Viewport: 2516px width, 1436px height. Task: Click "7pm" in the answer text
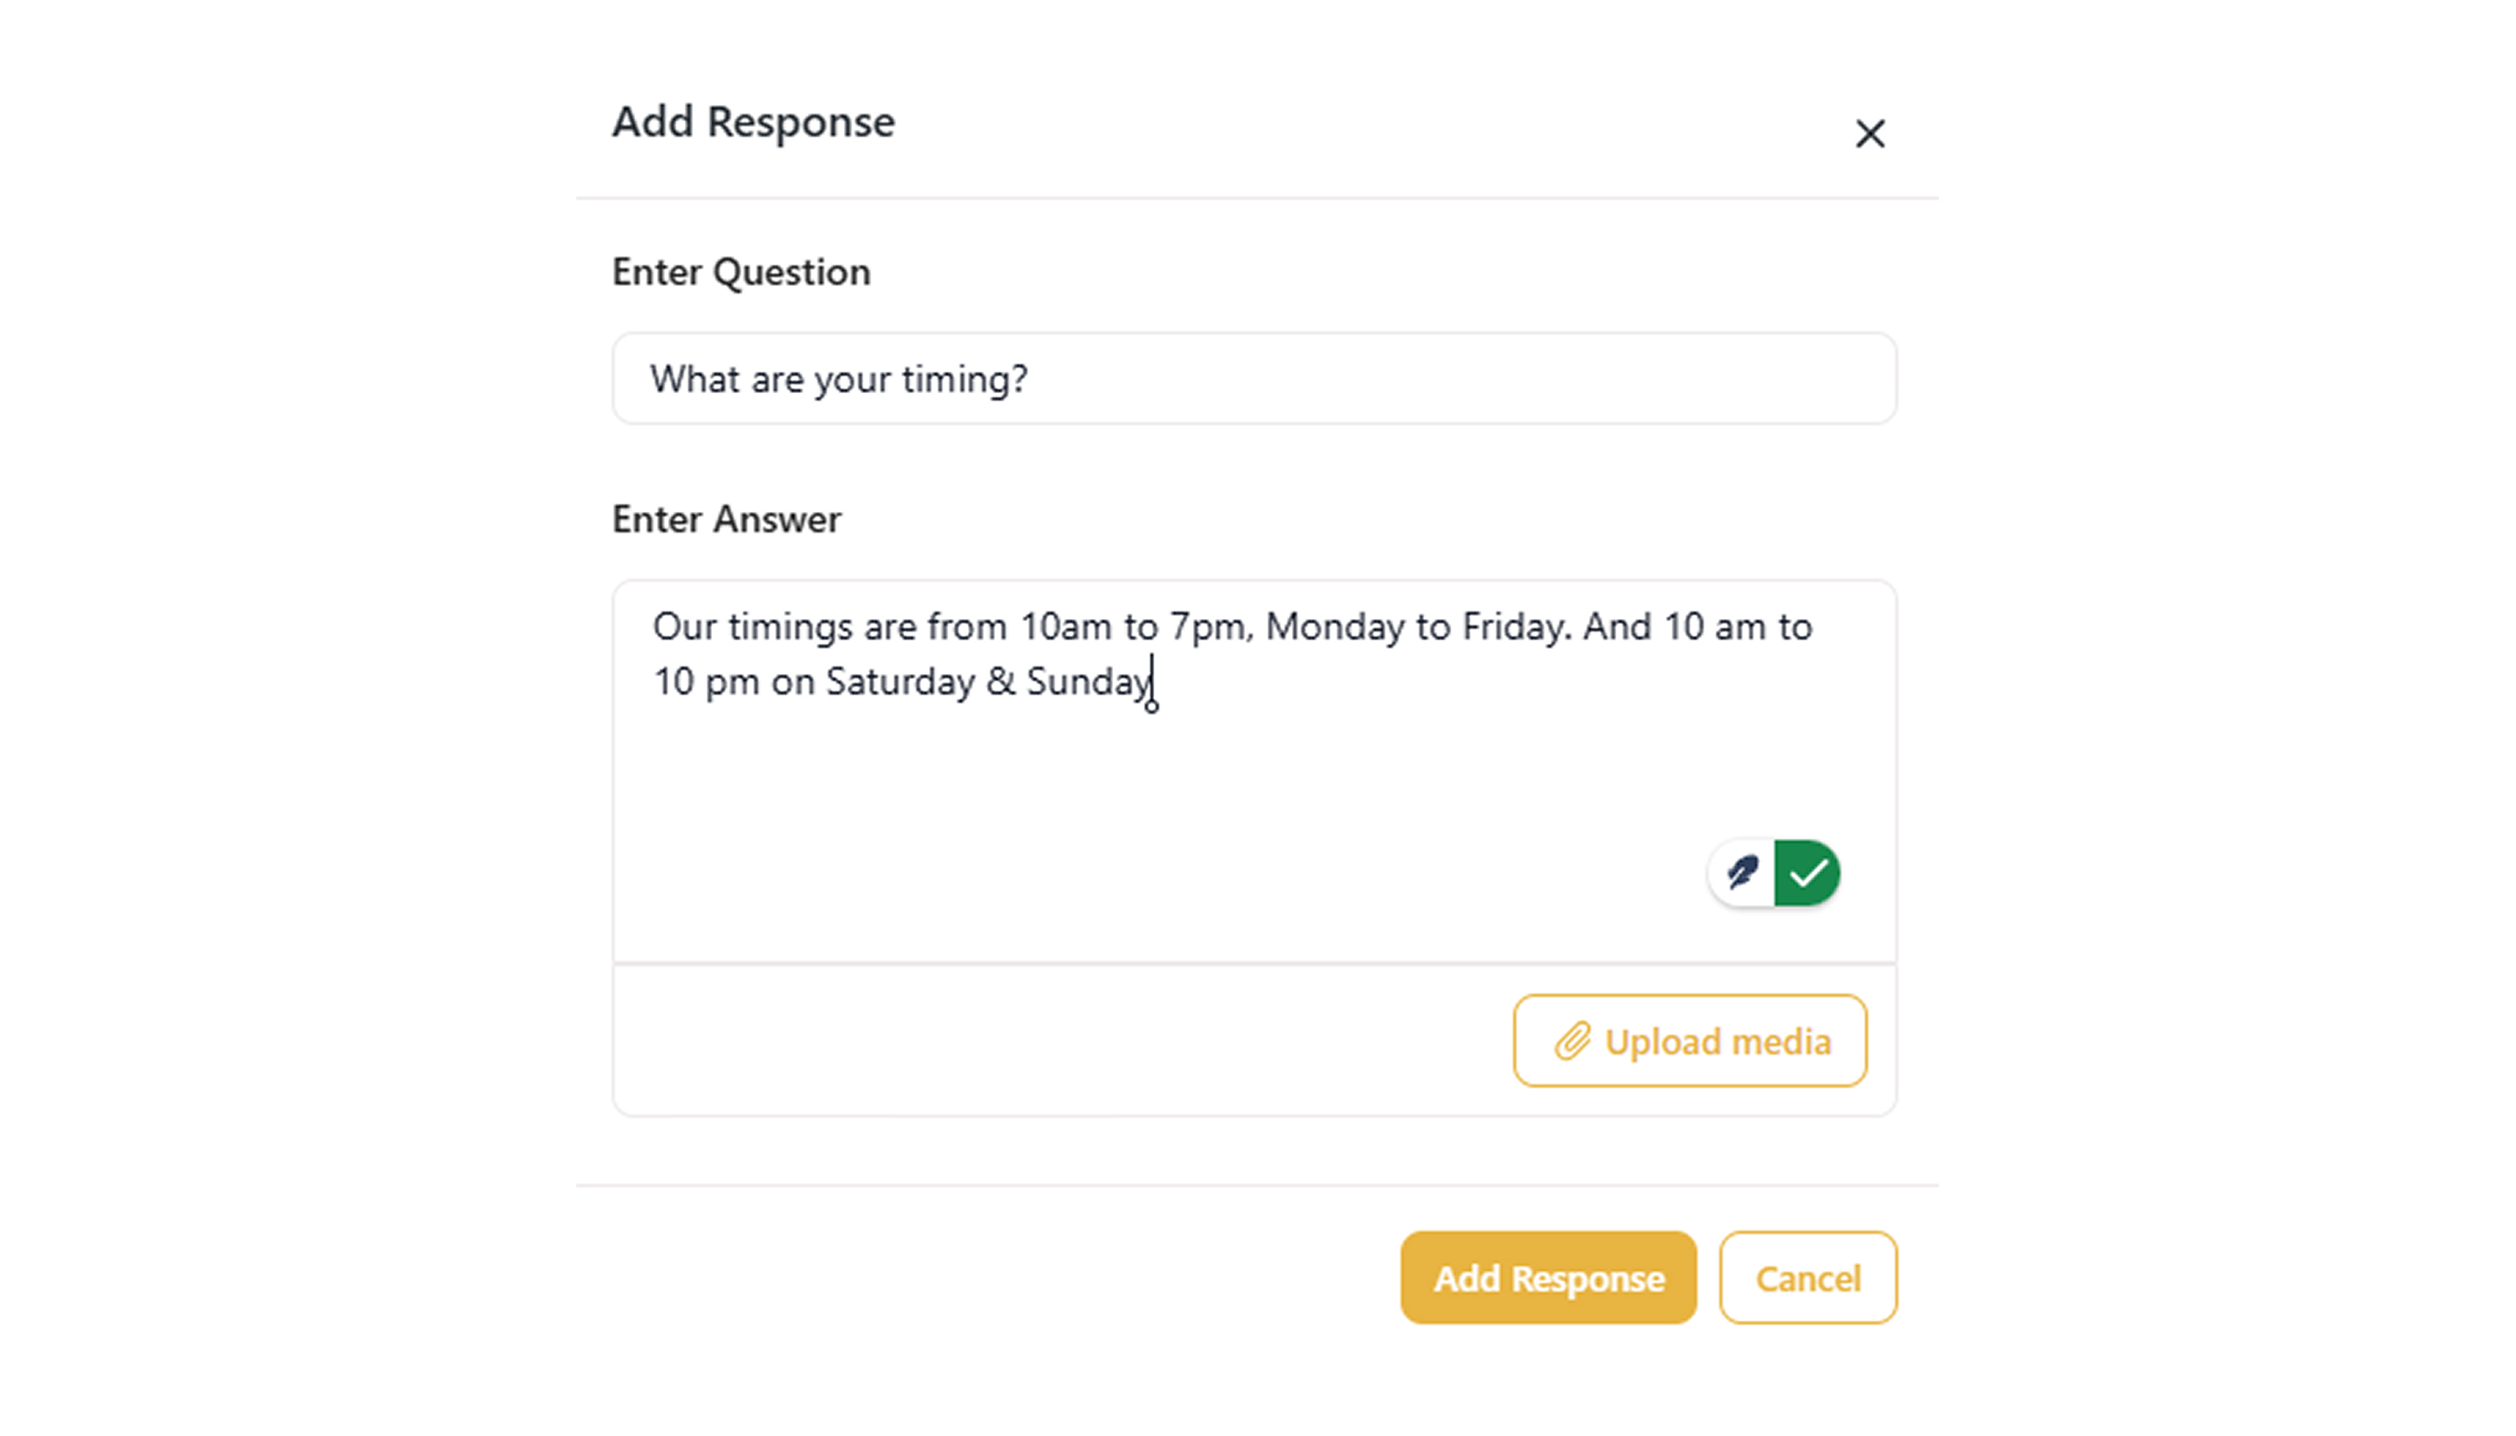1209,627
